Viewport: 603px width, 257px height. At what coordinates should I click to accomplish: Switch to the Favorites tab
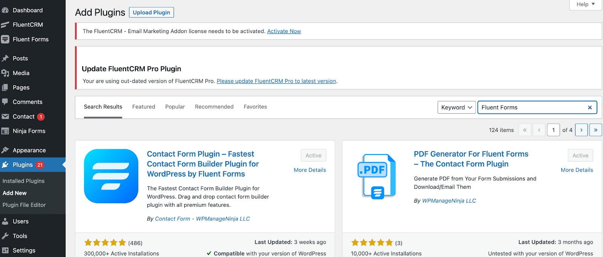[x=255, y=107]
